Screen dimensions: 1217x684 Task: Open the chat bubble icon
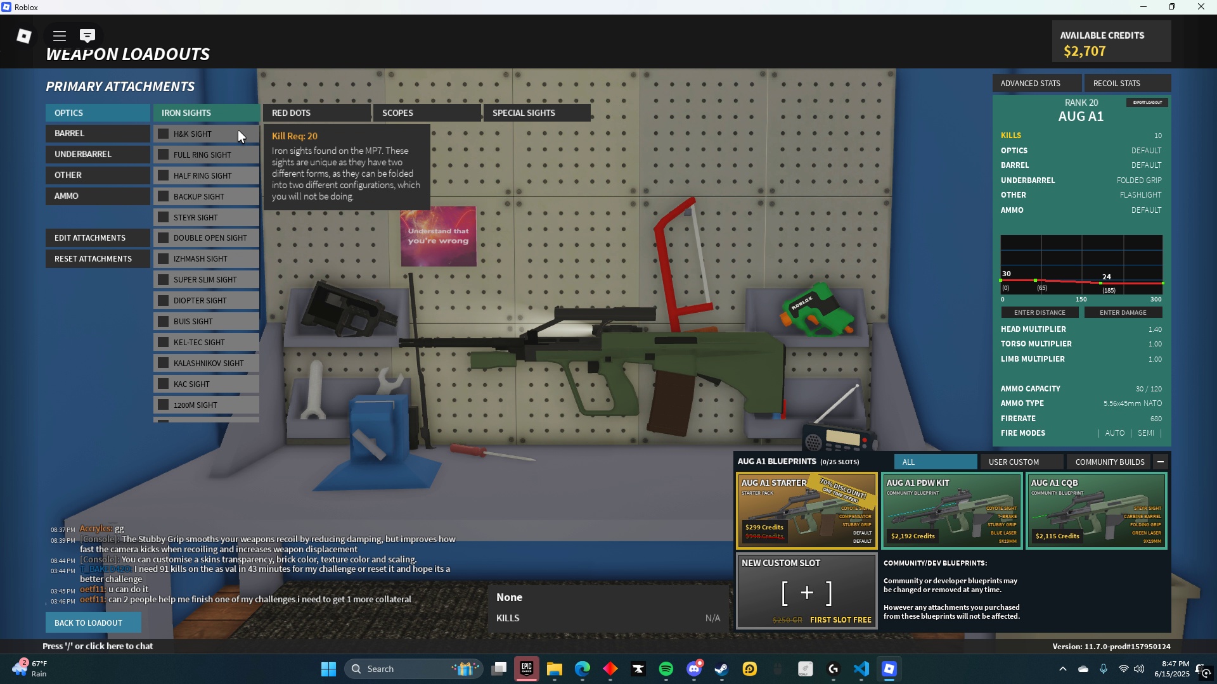click(x=87, y=36)
